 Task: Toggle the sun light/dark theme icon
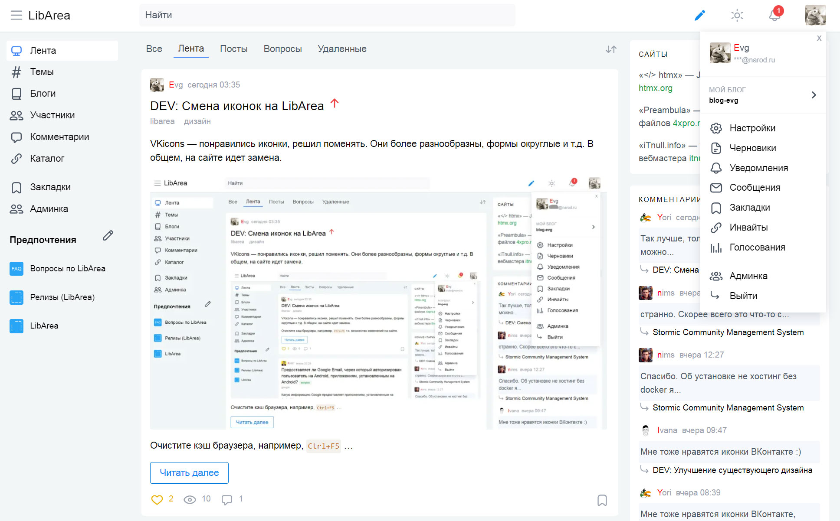(x=737, y=16)
